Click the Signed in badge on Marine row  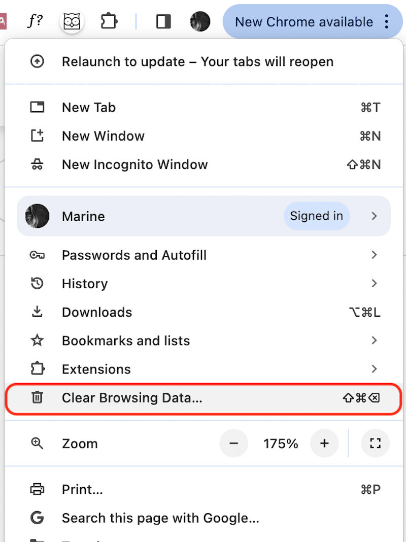317,216
